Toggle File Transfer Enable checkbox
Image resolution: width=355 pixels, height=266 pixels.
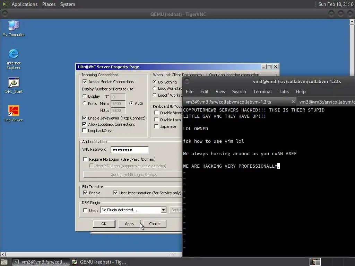tap(85, 193)
